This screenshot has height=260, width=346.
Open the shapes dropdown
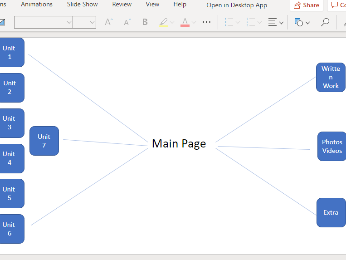coord(302,22)
